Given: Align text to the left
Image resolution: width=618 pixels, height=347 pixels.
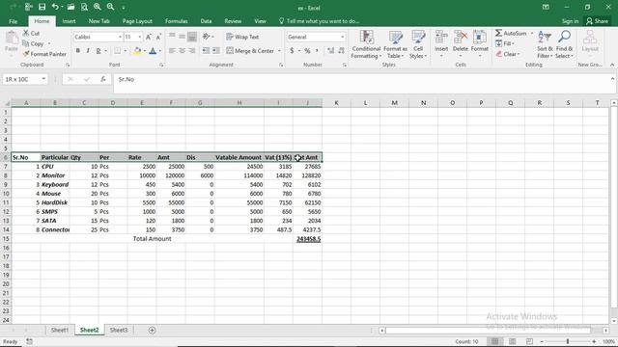Looking at the screenshot, I should (x=172, y=51).
